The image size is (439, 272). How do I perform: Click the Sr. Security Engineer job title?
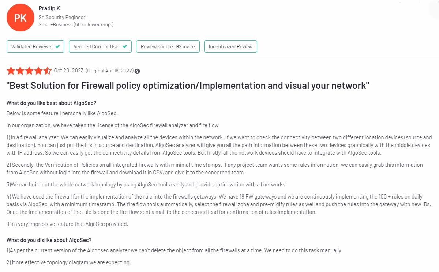[x=62, y=17]
